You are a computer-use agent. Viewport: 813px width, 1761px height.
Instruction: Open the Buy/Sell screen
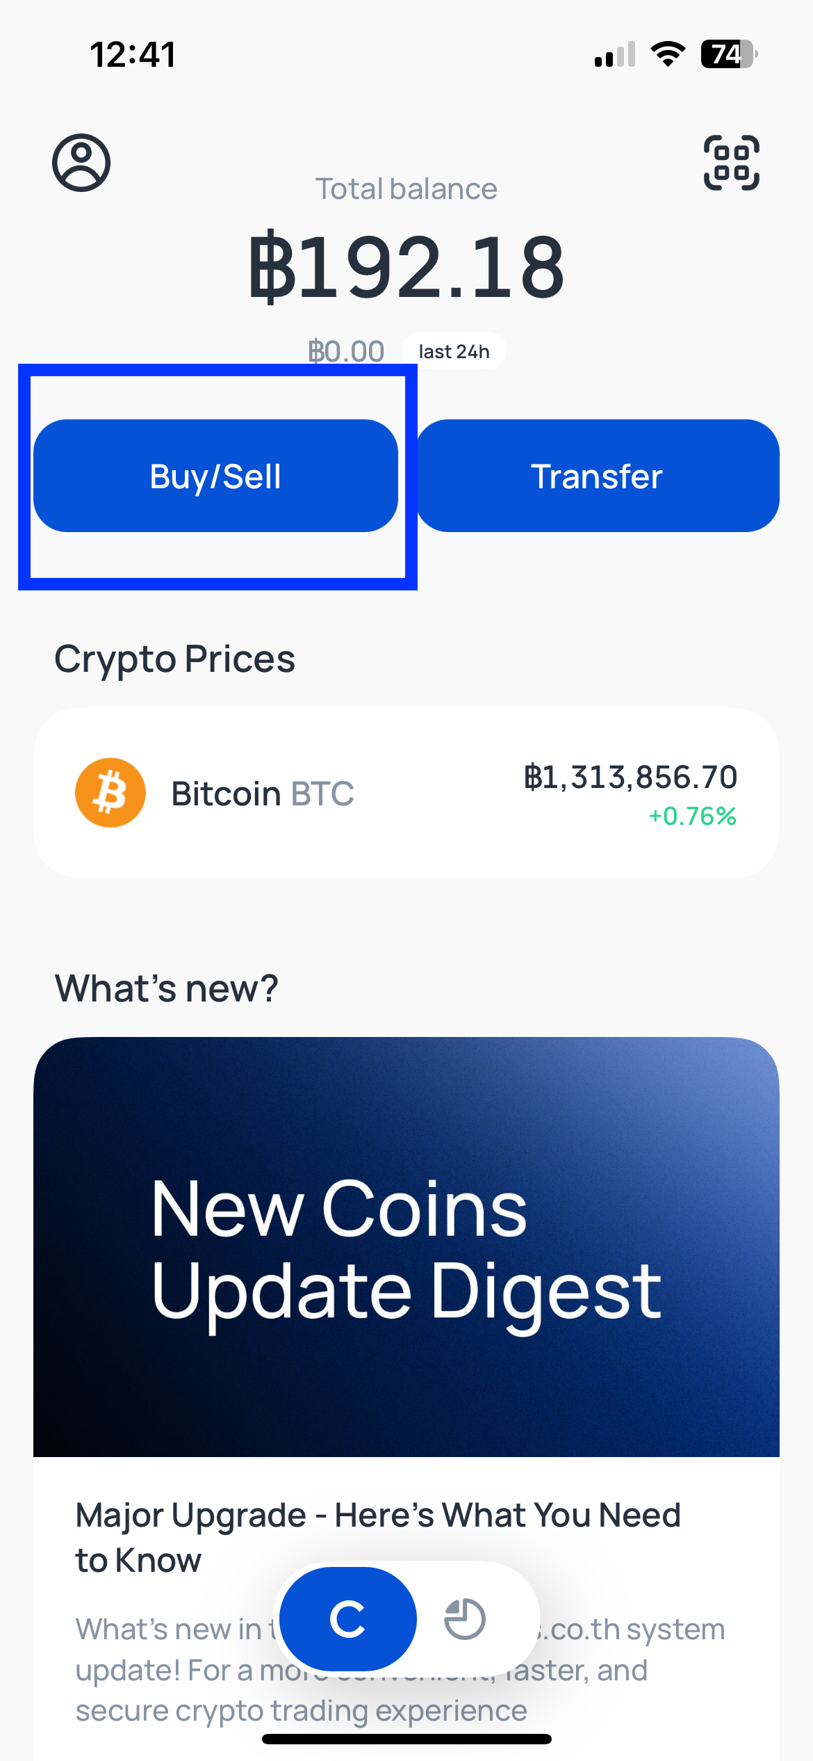[215, 476]
